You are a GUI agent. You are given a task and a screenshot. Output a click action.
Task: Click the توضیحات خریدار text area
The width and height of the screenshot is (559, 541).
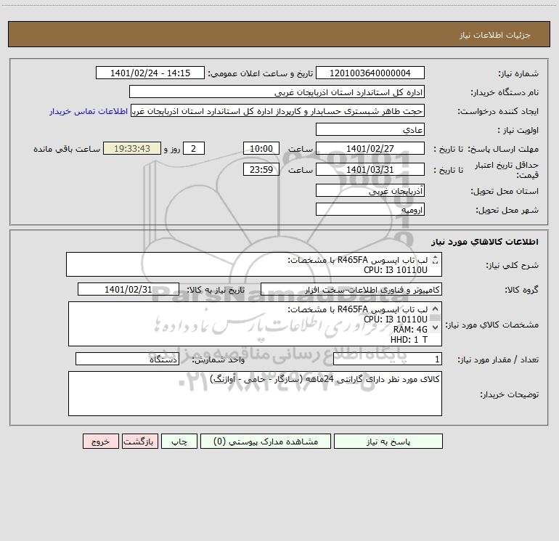coord(255,394)
